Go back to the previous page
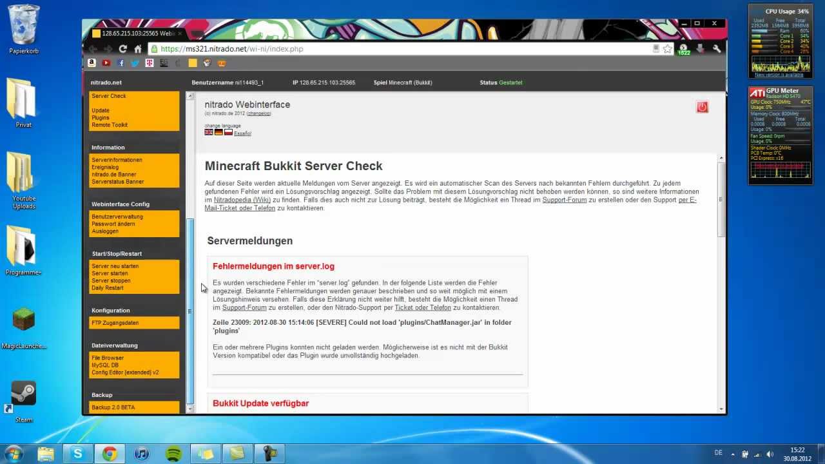The image size is (825, 464). click(93, 49)
